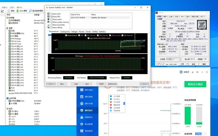The image size is (218, 136).
Task: Toggle the Motherboard graph checkbox
Action: point(66,36)
